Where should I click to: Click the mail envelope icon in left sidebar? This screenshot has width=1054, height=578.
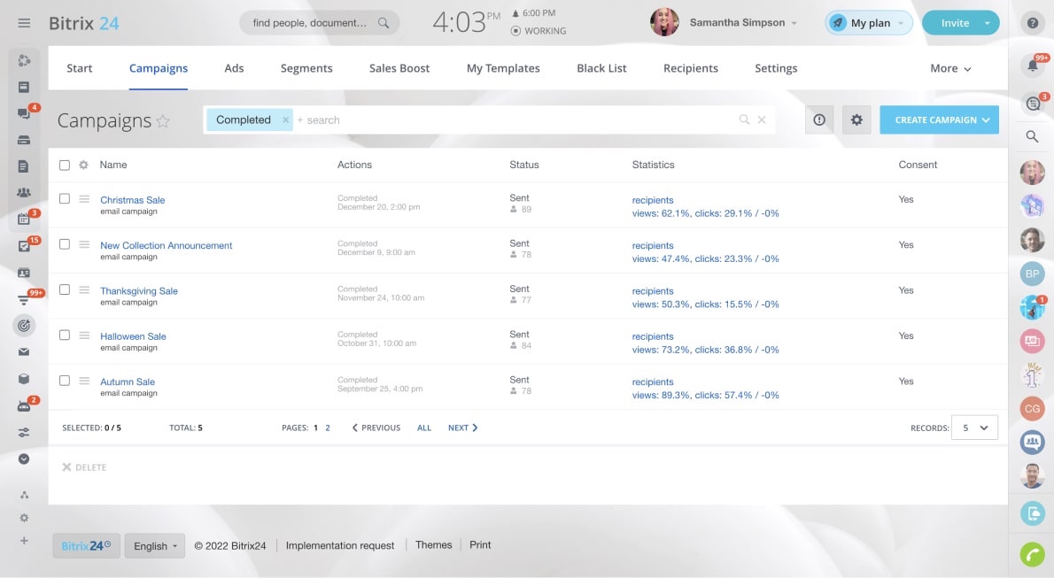pos(24,351)
